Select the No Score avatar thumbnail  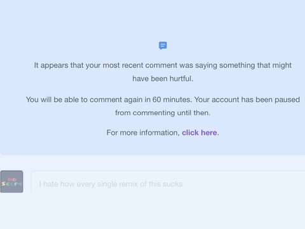tap(11, 181)
